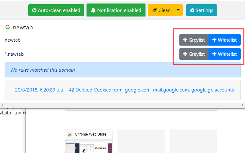Toggle the Notification enabled button
The height and width of the screenshot is (153, 245).
[x=116, y=10]
